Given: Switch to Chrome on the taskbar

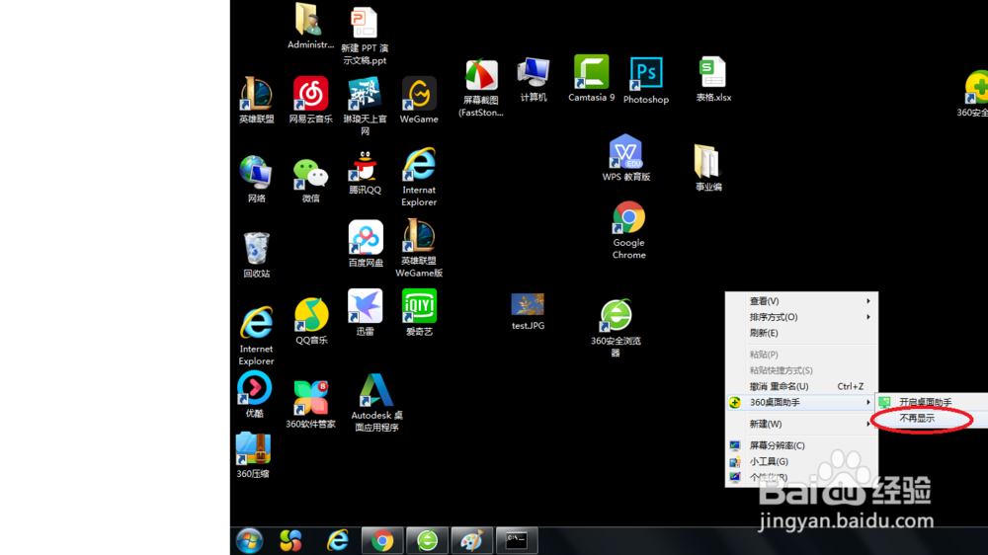Looking at the screenshot, I should 382,540.
